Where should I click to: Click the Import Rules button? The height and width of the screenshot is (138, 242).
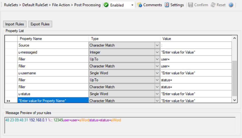15,24
